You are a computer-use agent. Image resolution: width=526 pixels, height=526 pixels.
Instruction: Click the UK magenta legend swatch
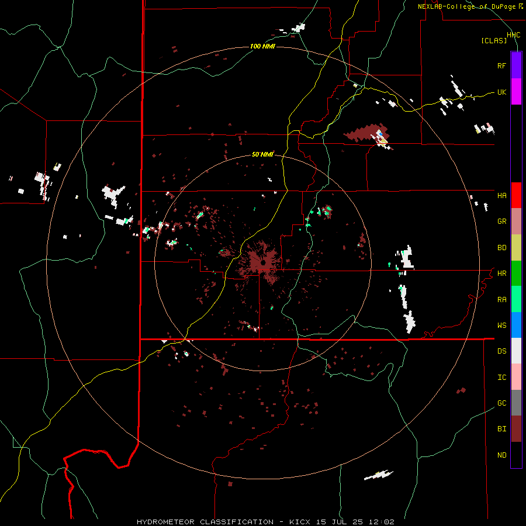point(516,92)
